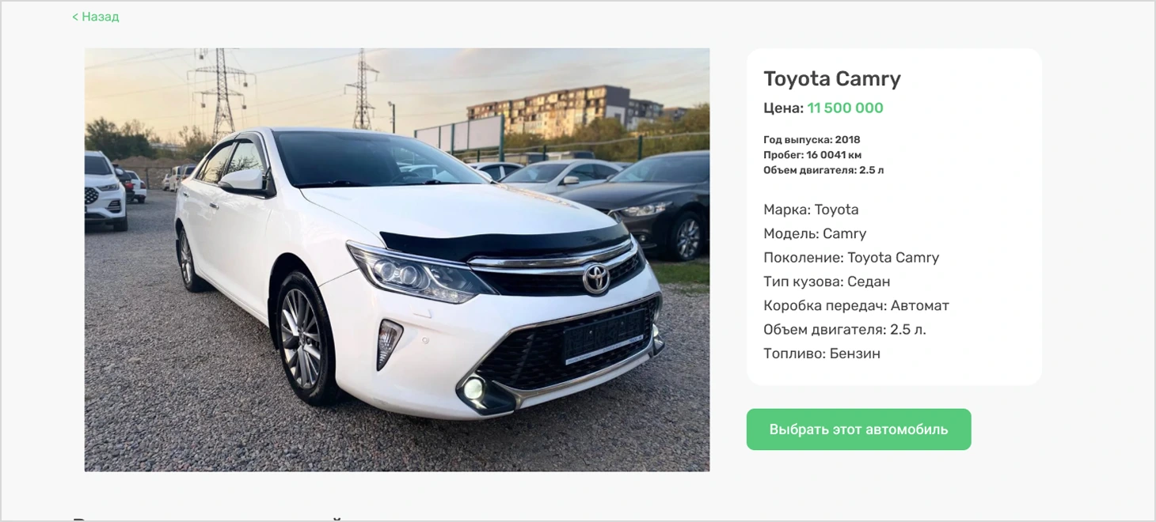The height and width of the screenshot is (522, 1156).
Task: Click the Объем двигателя: 2.5 л. spec row
Action: [x=845, y=330]
